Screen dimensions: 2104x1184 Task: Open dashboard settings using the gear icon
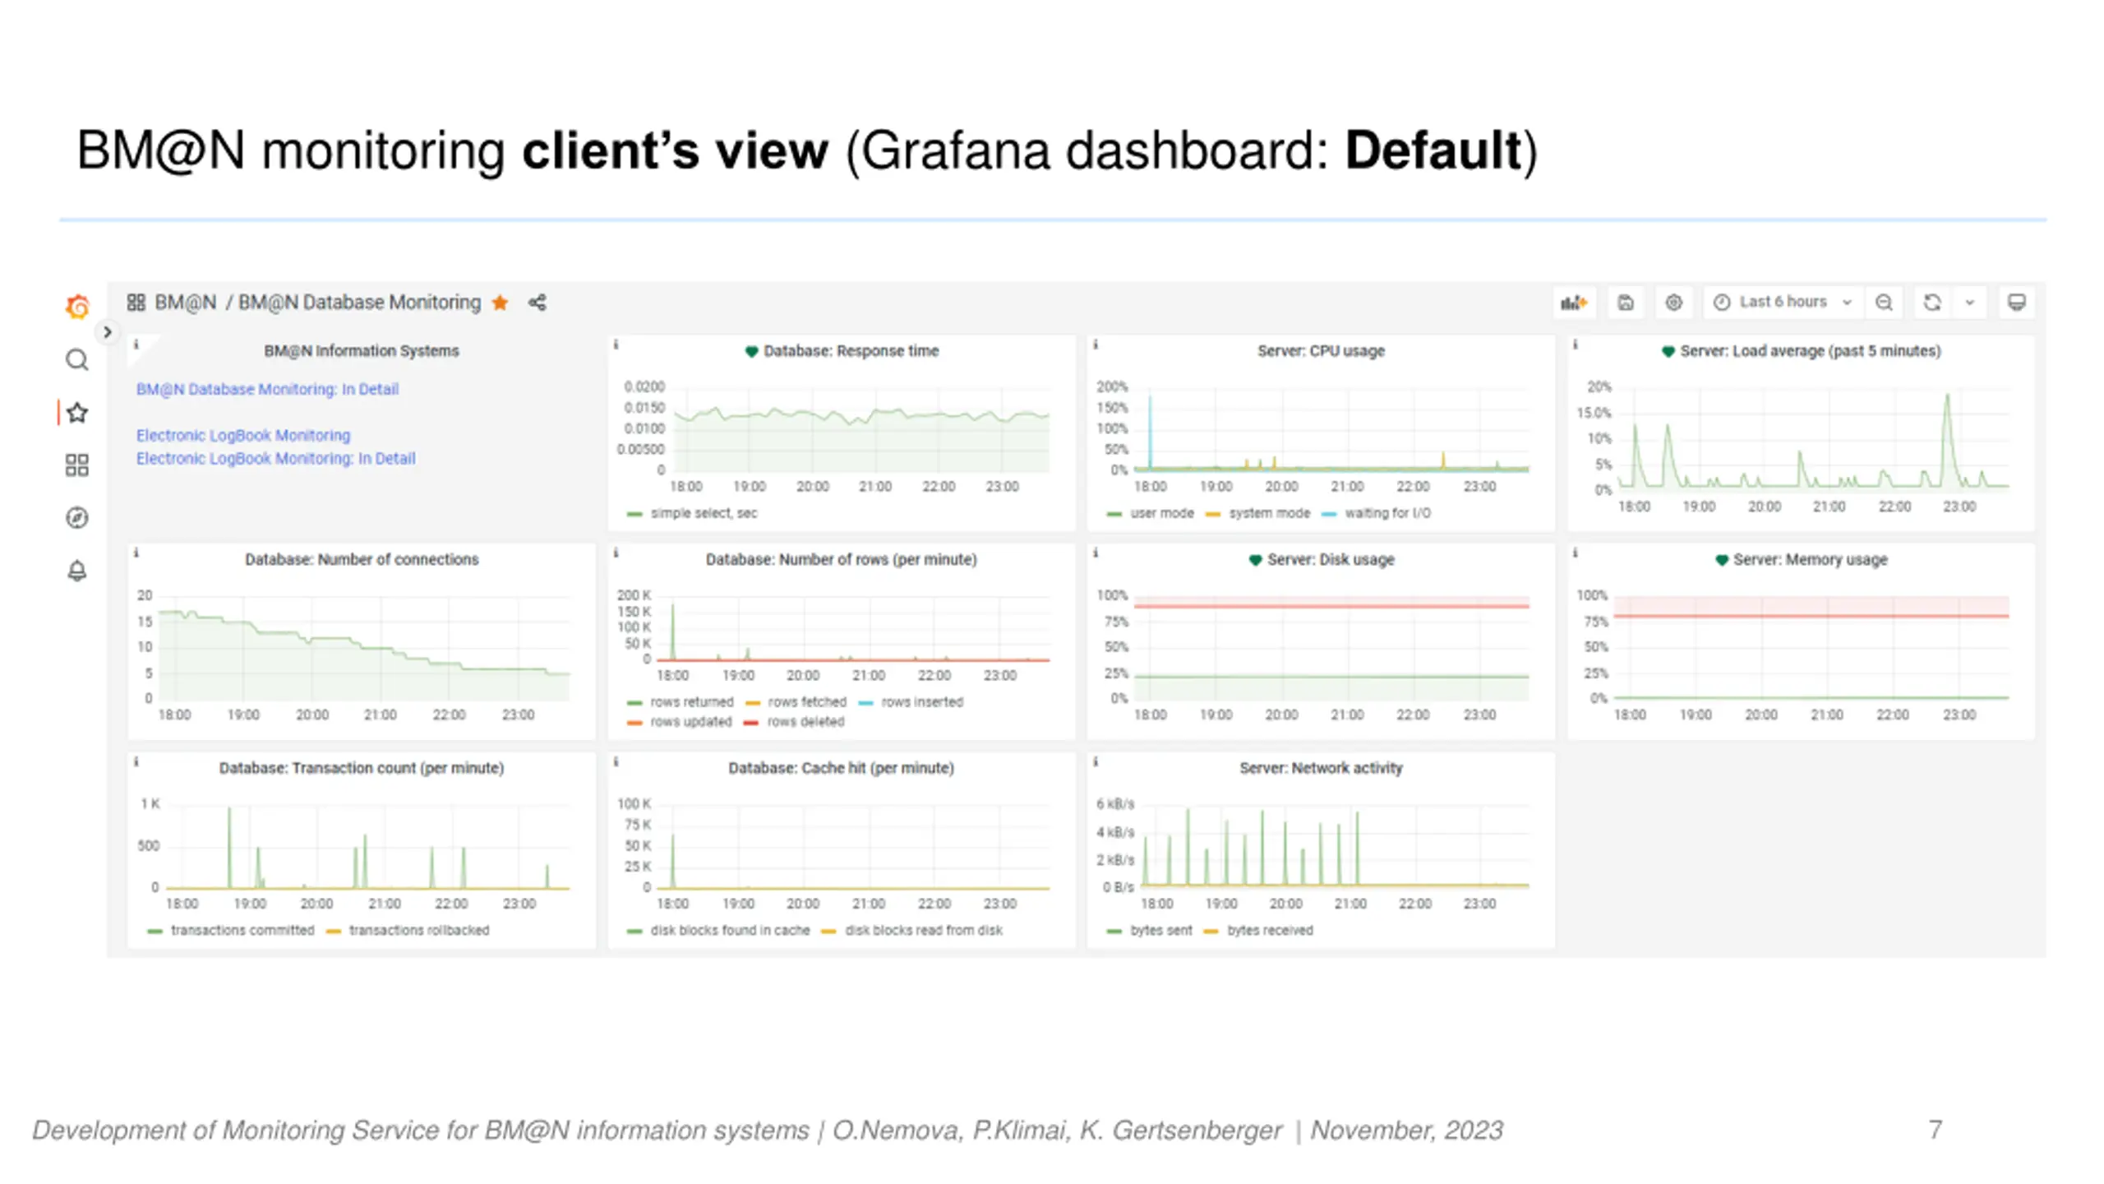[1673, 303]
